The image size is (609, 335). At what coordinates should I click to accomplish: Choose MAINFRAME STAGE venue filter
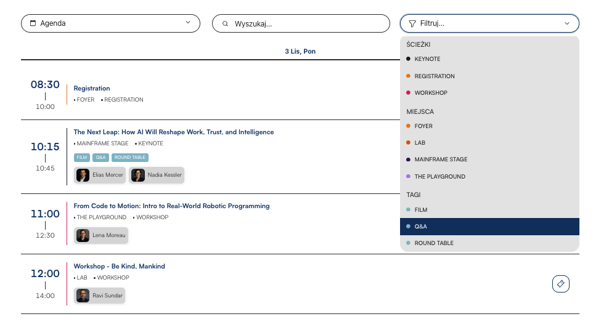coord(441,159)
